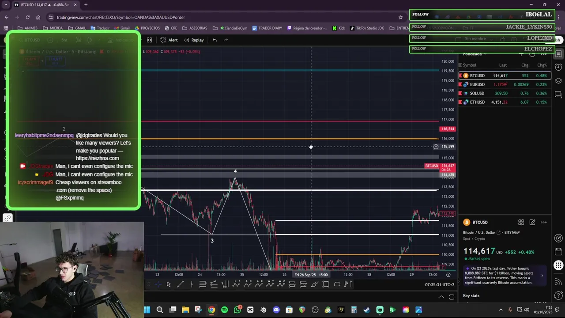The height and width of the screenshot is (318, 565).
Task: Open the object tree layers icon
Action: [558, 81]
